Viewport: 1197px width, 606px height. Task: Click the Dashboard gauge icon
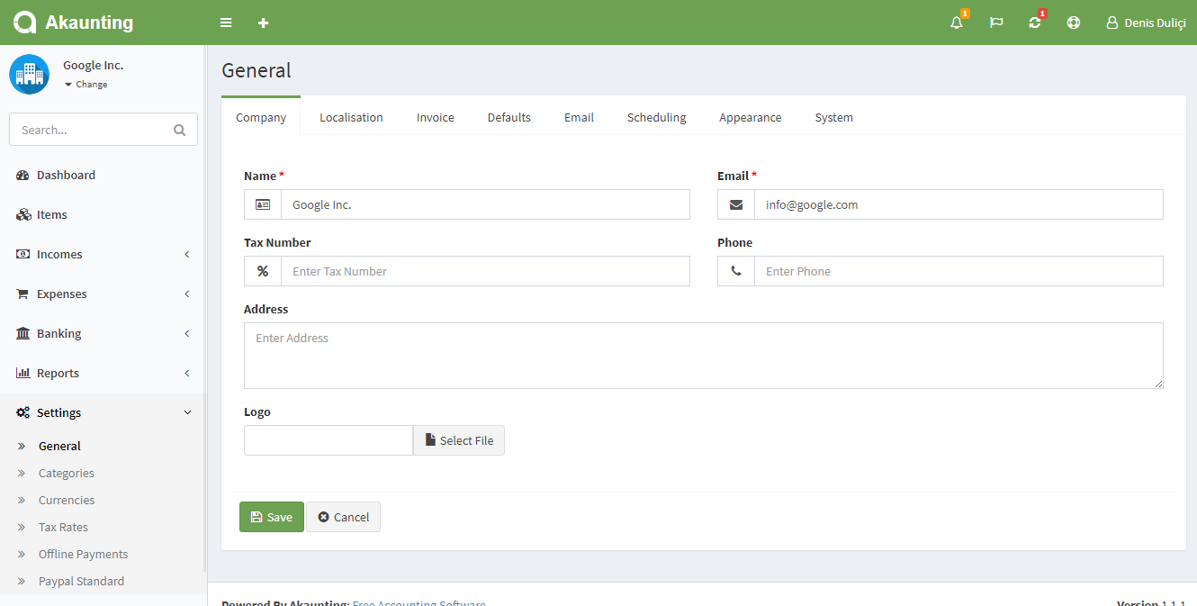(23, 175)
